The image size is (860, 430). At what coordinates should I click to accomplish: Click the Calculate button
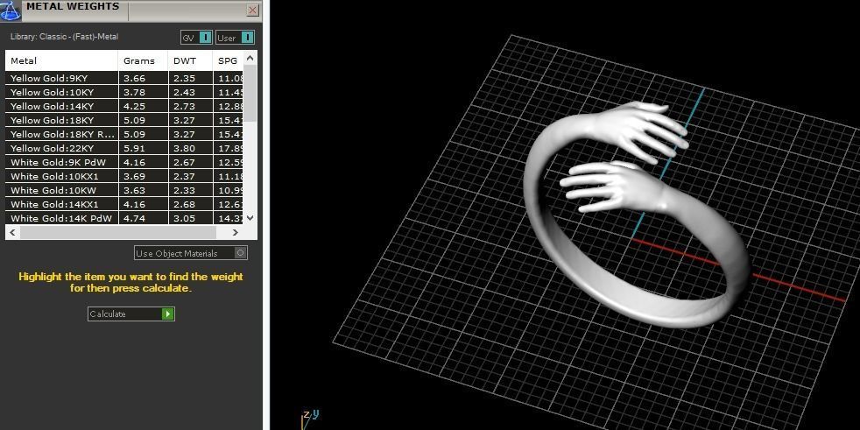[x=131, y=314]
